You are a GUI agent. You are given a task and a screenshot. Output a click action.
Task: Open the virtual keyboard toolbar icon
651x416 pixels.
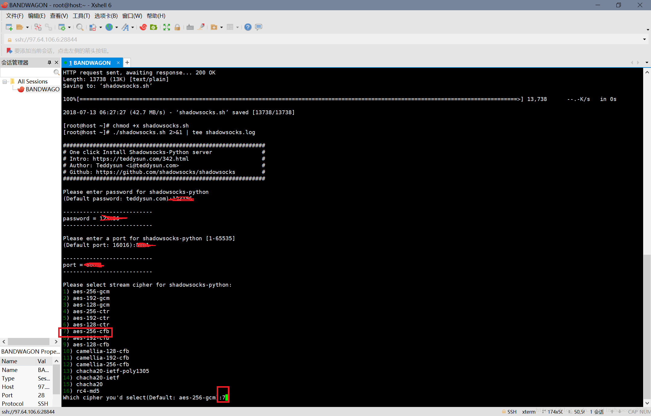[x=190, y=27]
